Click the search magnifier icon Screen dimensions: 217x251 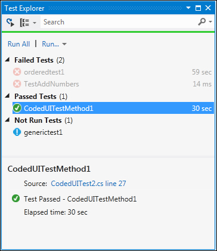pyautogui.click(x=202, y=22)
